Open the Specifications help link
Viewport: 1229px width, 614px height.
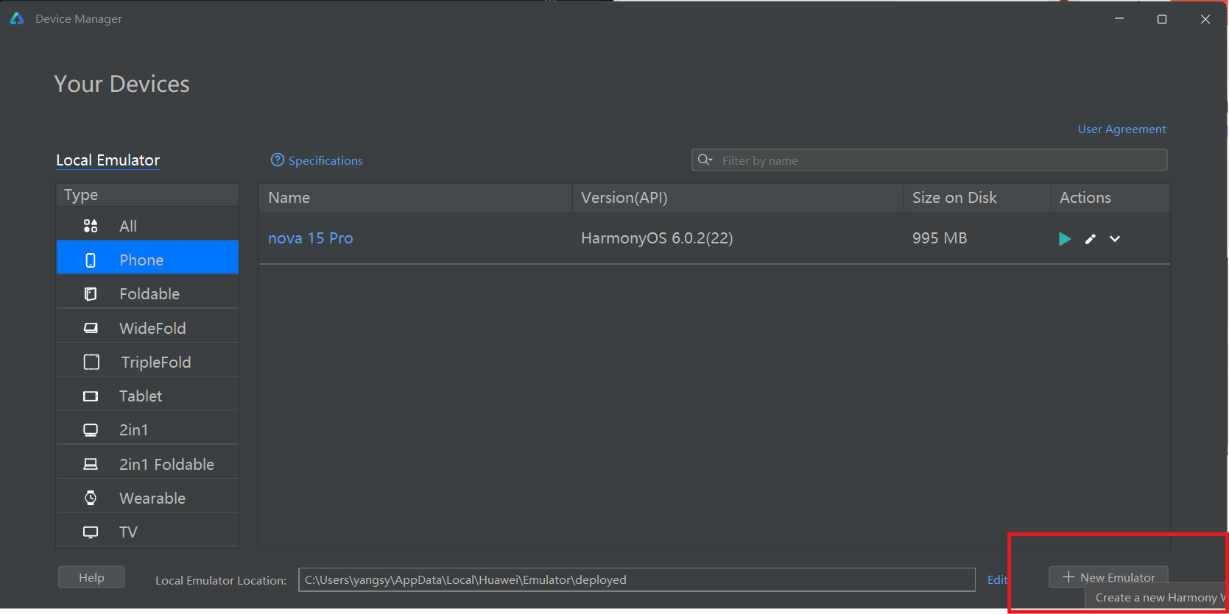coord(317,160)
